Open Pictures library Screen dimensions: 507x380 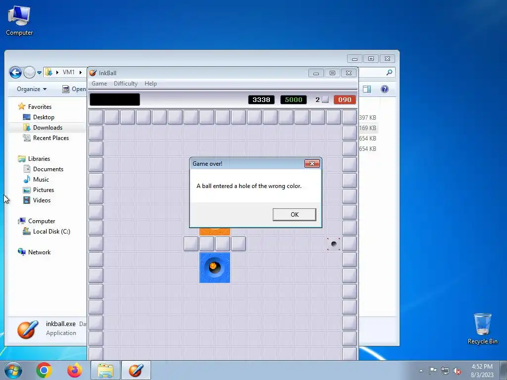[x=44, y=190]
